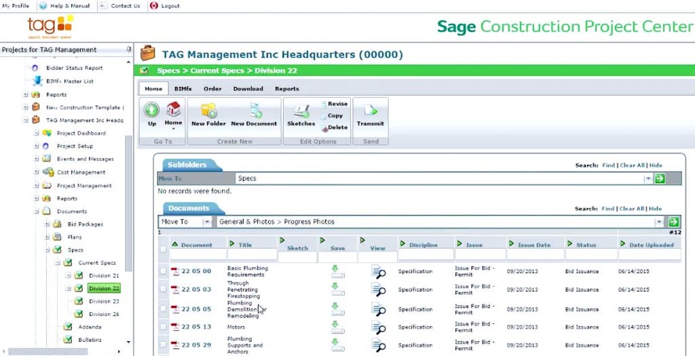695x356 pixels.
Task: Select all documents with header checkbox
Action: [x=163, y=250]
